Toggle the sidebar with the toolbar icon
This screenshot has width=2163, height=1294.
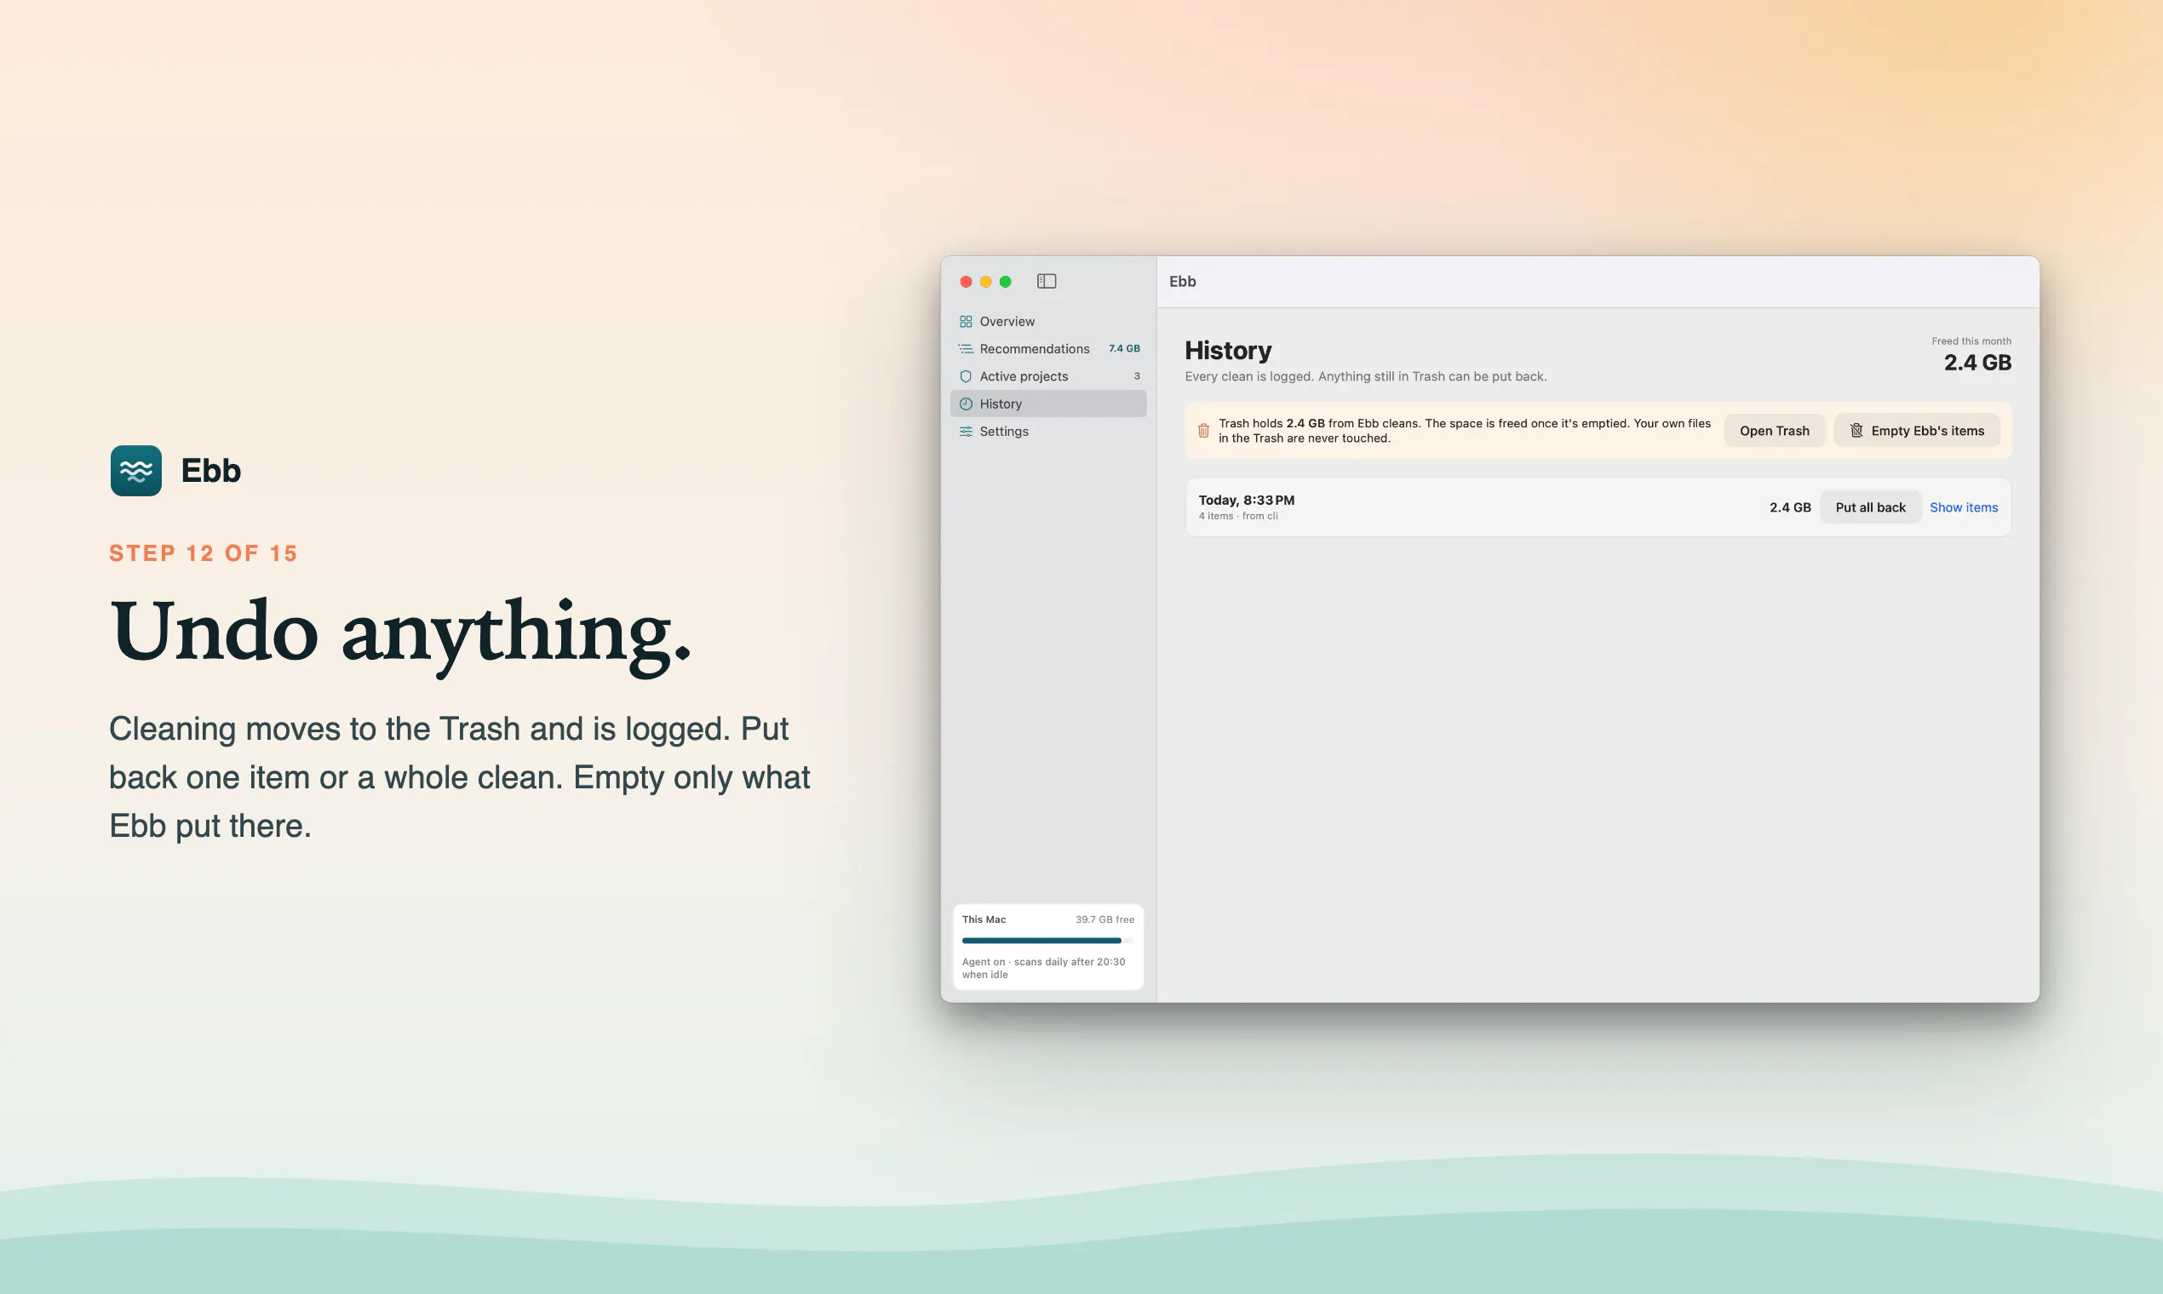1046,281
